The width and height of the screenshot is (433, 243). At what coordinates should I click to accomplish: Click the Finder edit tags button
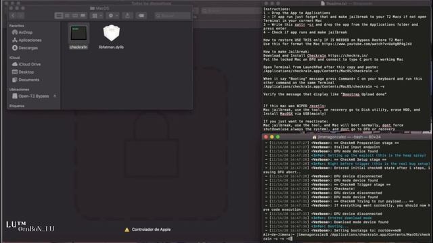[141, 16]
